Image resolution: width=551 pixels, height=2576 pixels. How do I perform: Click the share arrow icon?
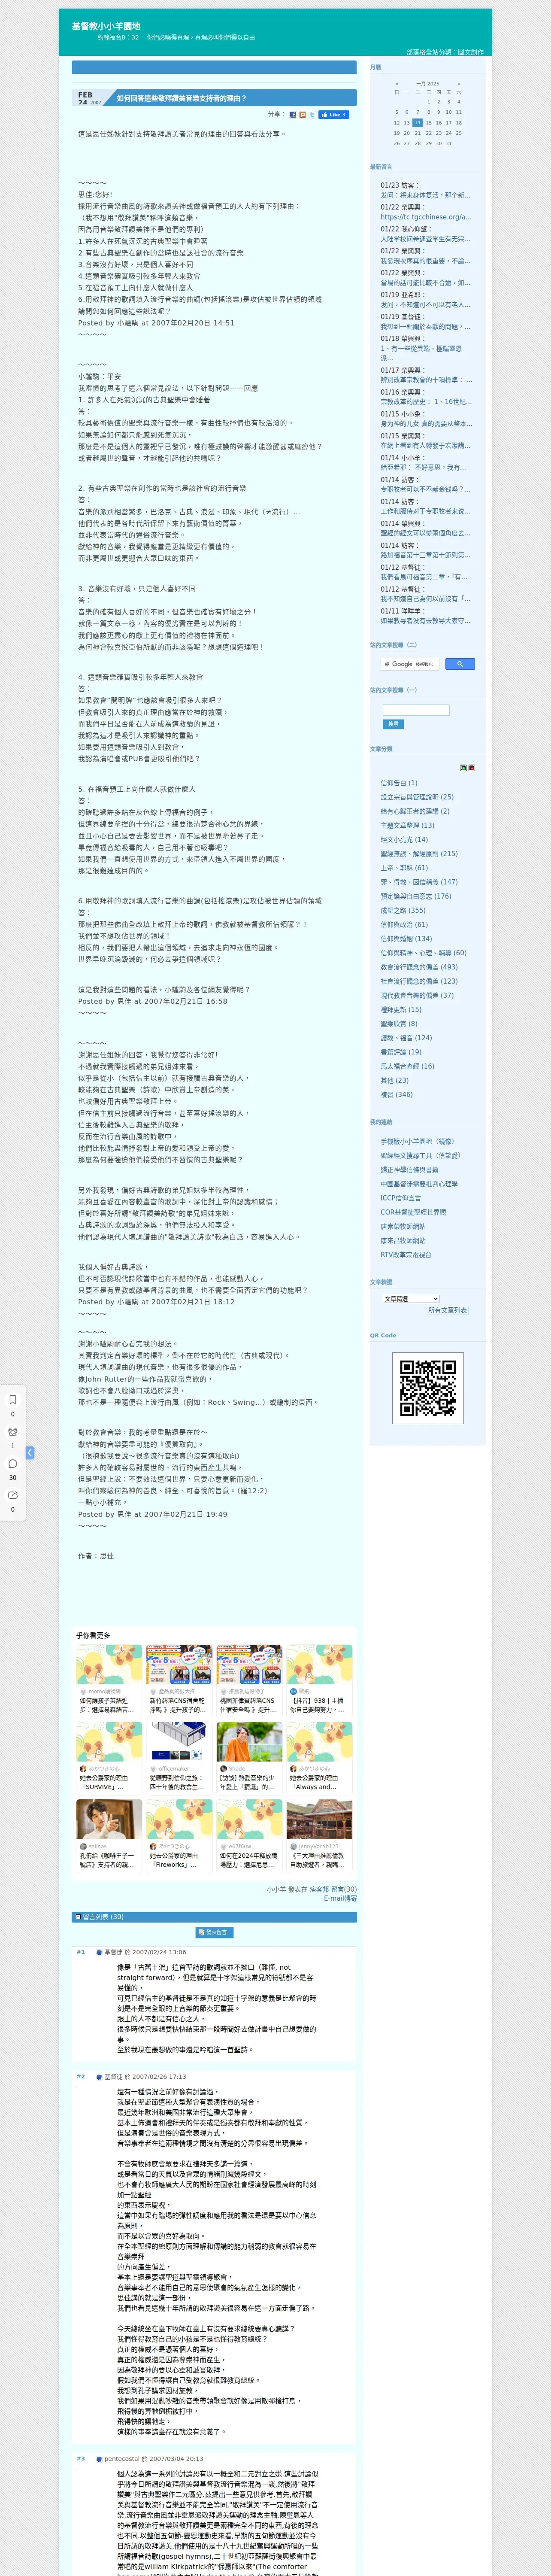tap(13, 1495)
